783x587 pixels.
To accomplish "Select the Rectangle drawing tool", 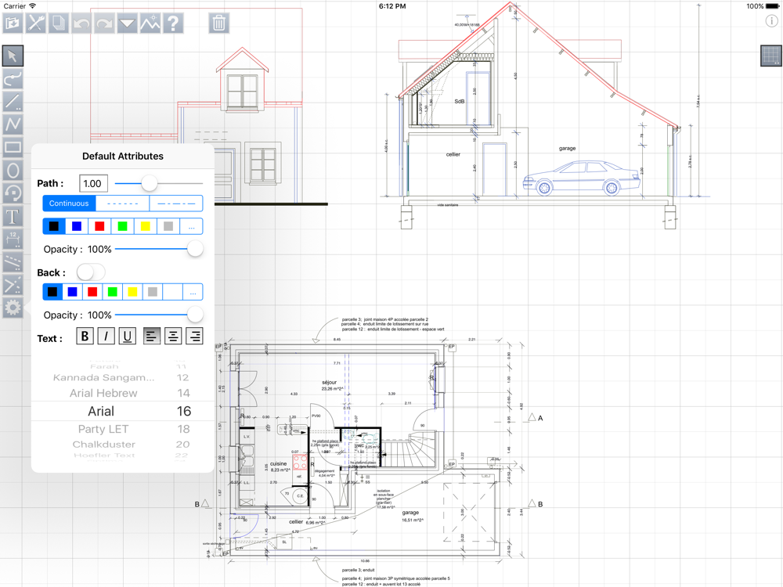I will point(13,147).
